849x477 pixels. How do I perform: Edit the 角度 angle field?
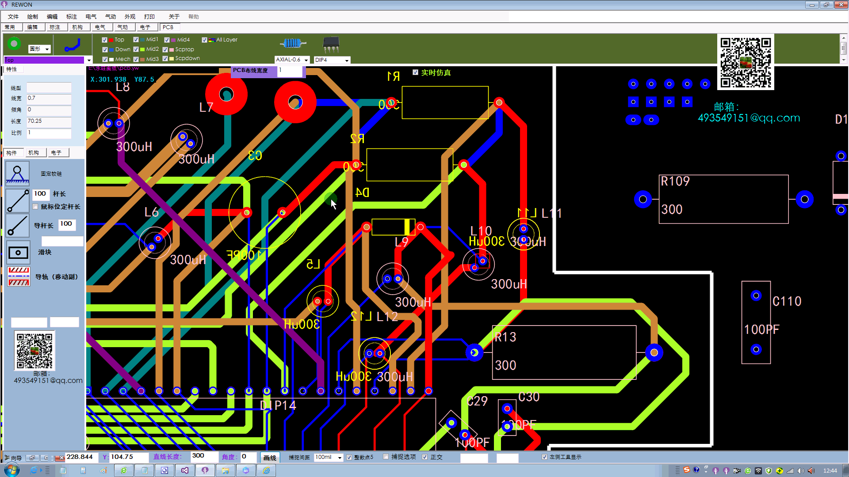click(x=249, y=456)
